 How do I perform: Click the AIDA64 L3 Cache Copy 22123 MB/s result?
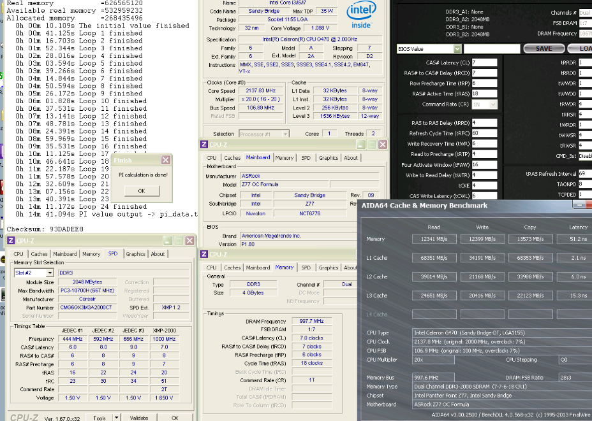[531, 296]
